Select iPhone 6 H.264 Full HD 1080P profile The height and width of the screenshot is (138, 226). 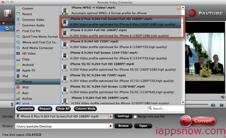click(x=121, y=33)
